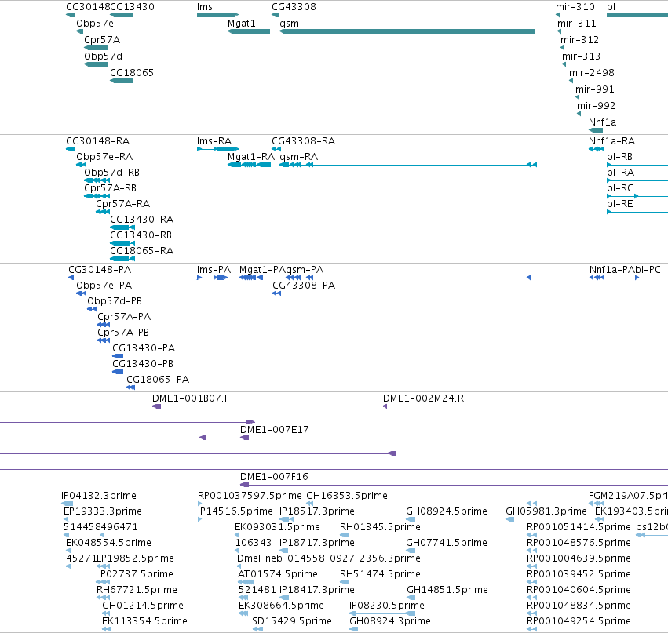668x633 pixels.
Task: Select the CG18065-PA label
Action: [158, 380]
